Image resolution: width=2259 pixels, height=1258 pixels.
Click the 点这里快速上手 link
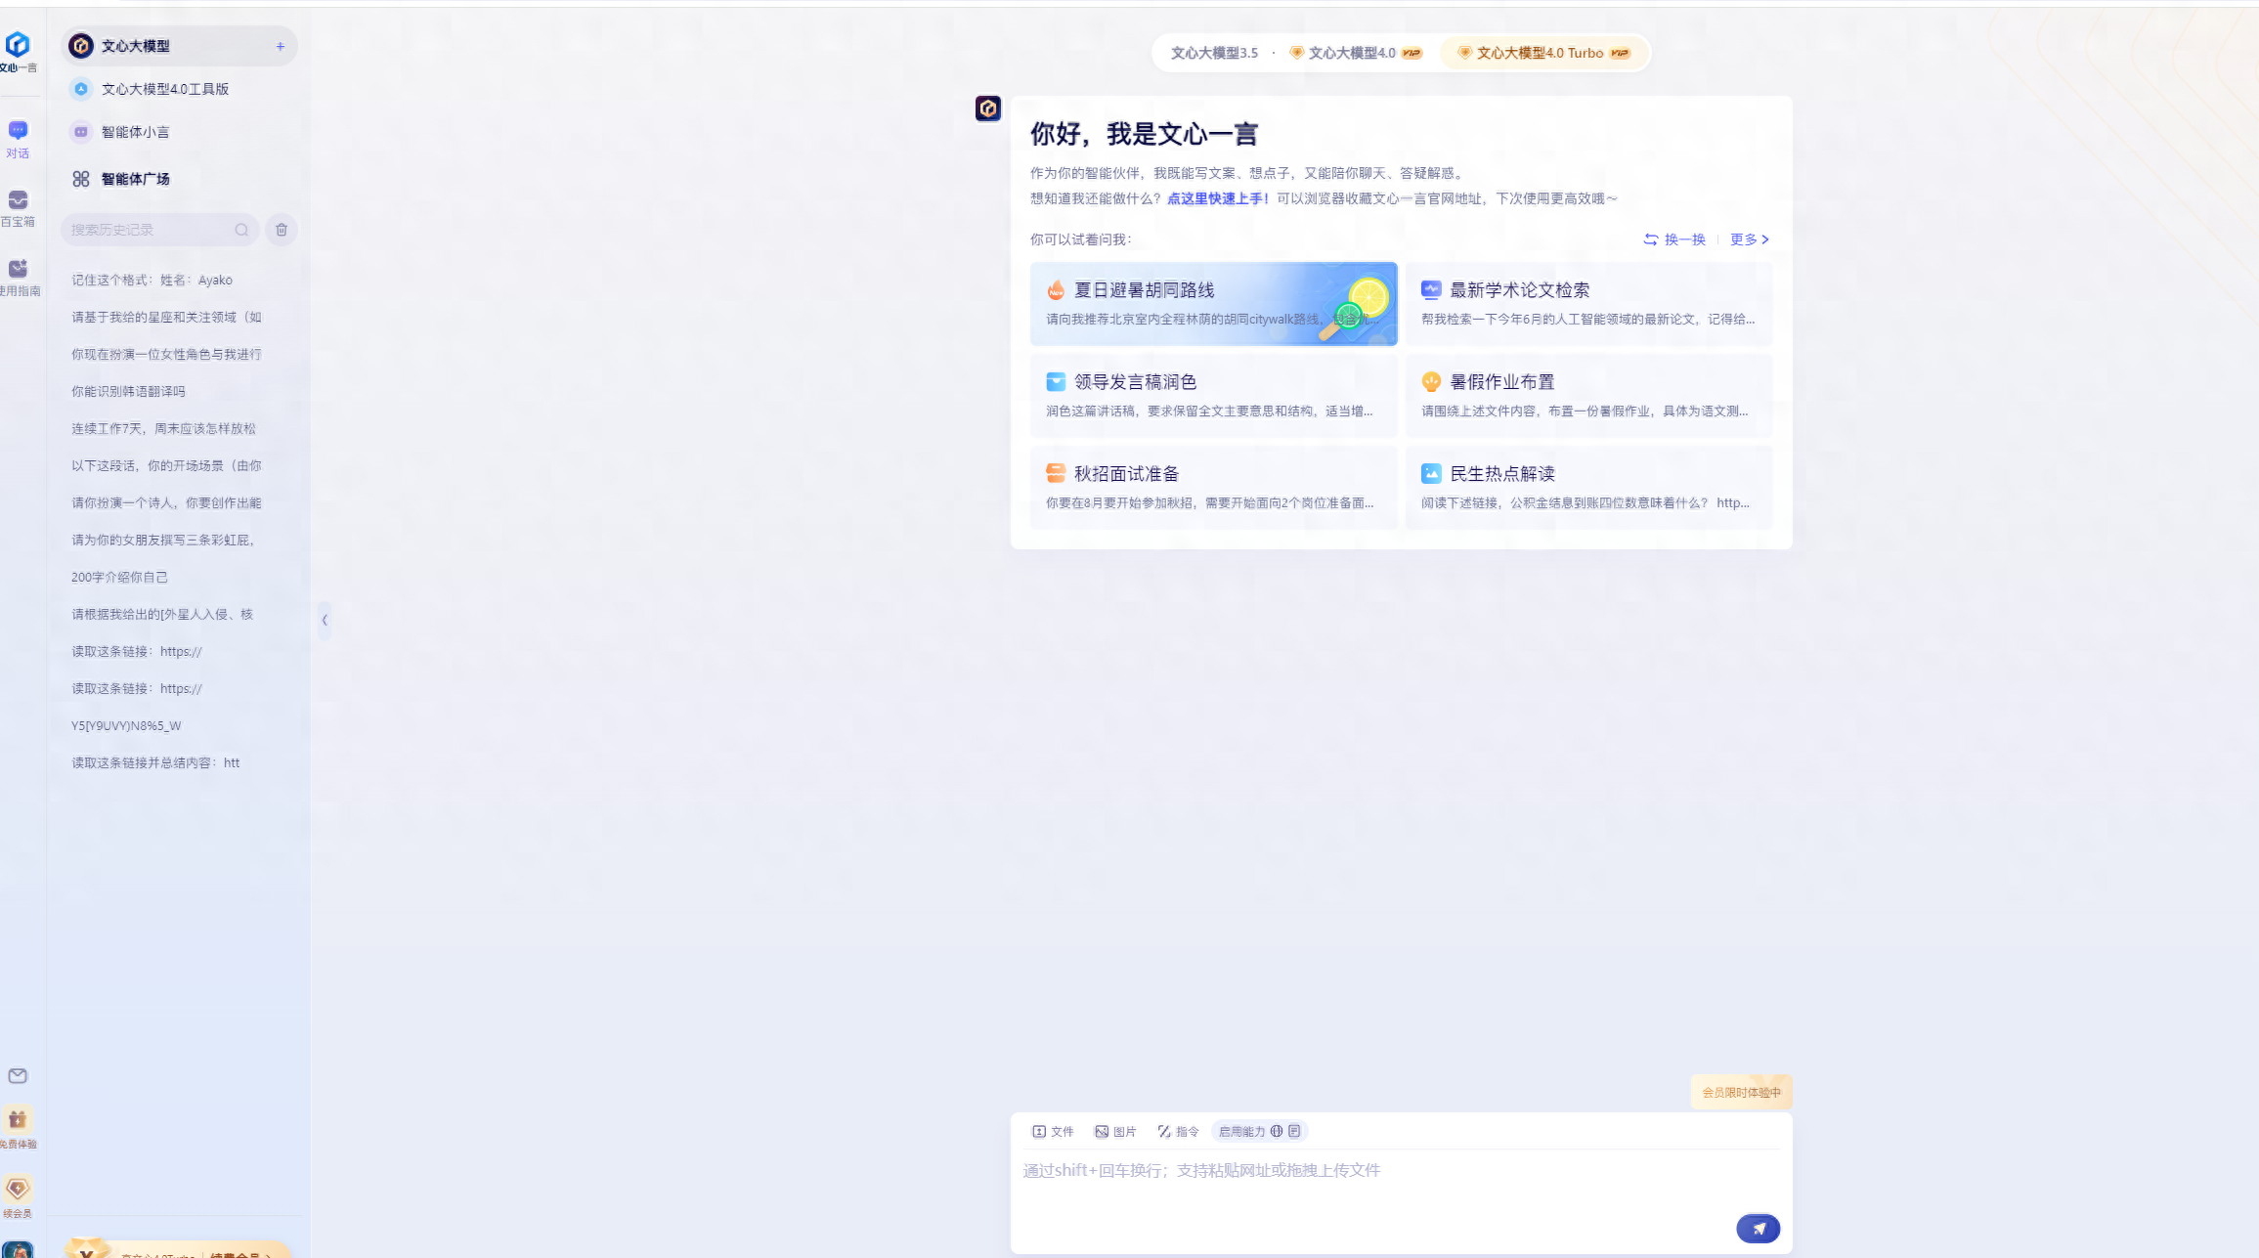coord(1216,198)
